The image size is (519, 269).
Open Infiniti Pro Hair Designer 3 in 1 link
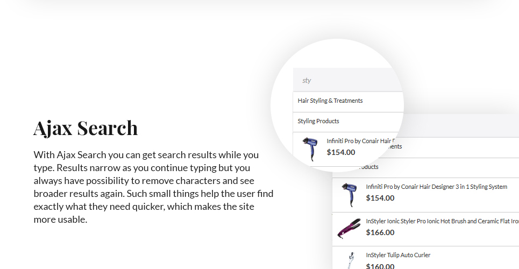click(436, 187)
